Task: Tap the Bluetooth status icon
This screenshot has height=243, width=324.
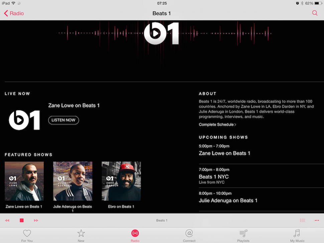Action: click(302, 3)
